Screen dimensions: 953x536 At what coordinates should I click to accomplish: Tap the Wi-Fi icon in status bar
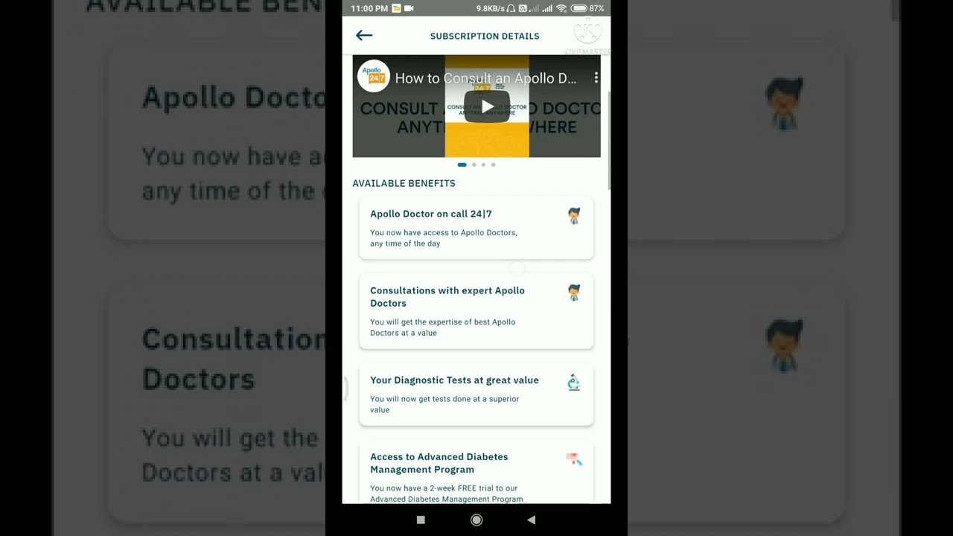pyautogui.click(x=561, y=8)
